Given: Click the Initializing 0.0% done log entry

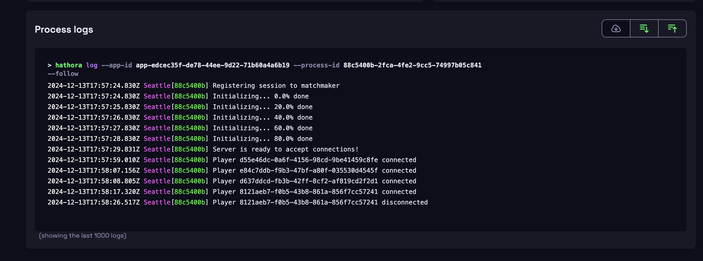Looking at the screenshot, I should coord(178,96).
